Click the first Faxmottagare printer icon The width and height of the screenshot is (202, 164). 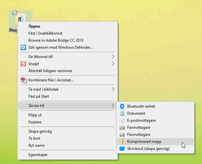122,127
